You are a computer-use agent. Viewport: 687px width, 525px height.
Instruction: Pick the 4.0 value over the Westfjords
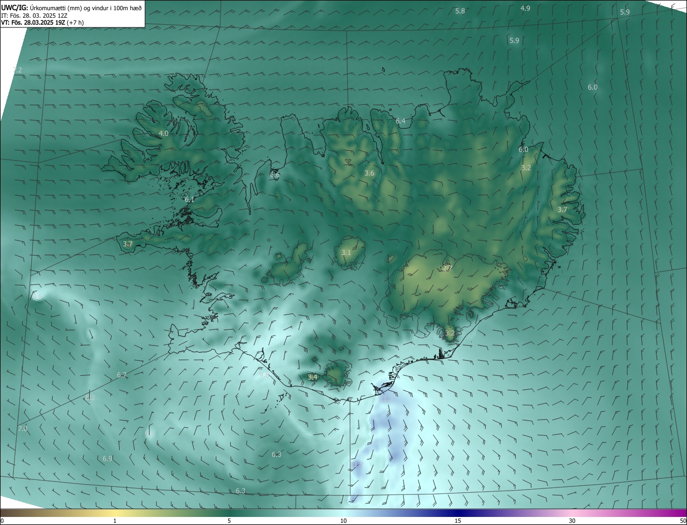click(x=163, y=133)
